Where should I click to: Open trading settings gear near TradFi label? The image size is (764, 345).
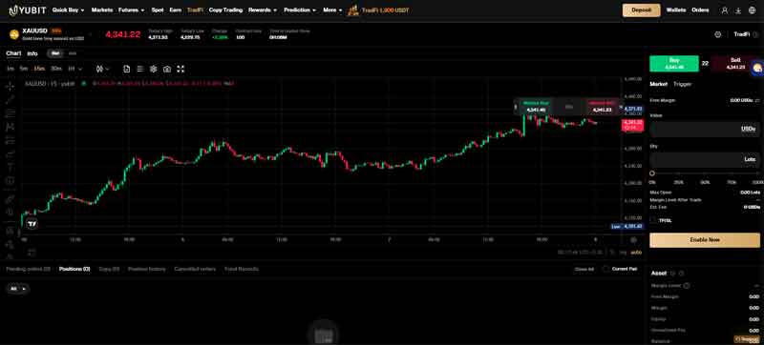[718, 34]
